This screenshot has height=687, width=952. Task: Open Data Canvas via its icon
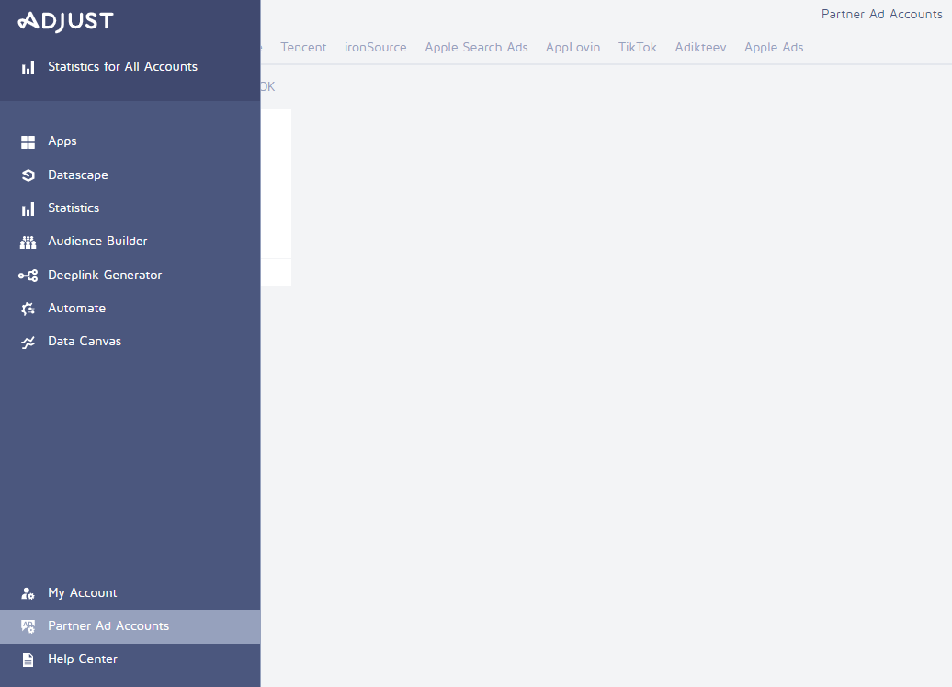coord(28,341)
